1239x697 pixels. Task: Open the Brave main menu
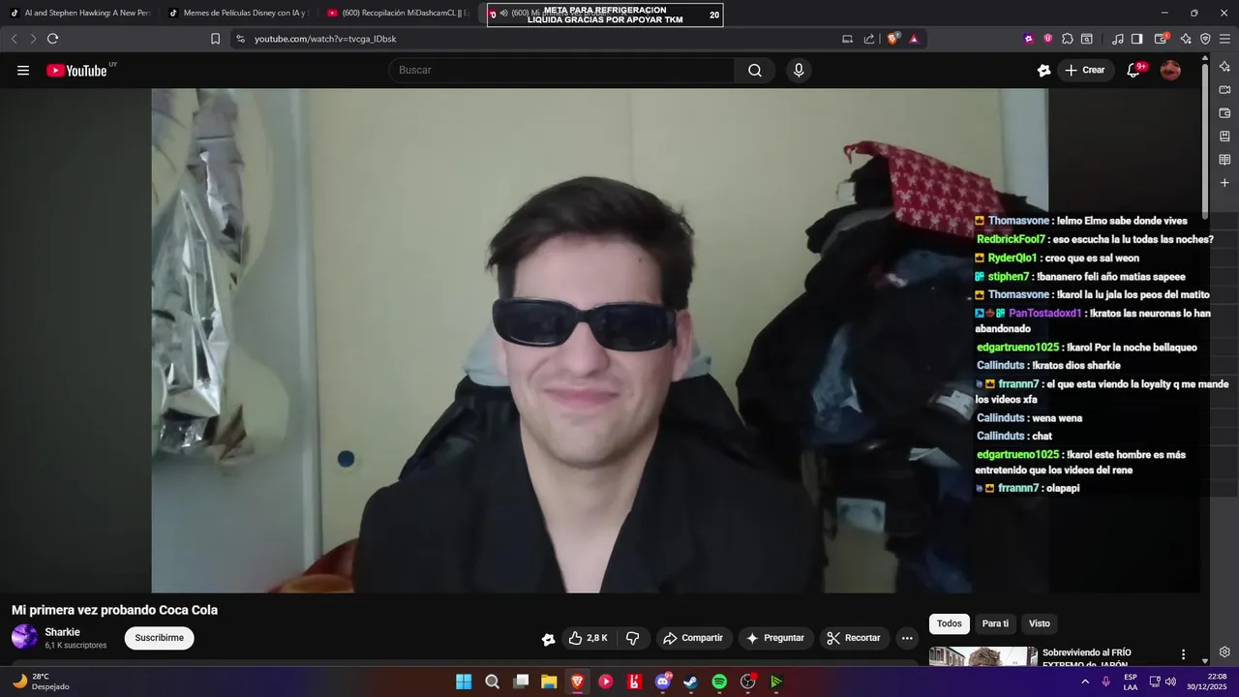click(1224, 39)
